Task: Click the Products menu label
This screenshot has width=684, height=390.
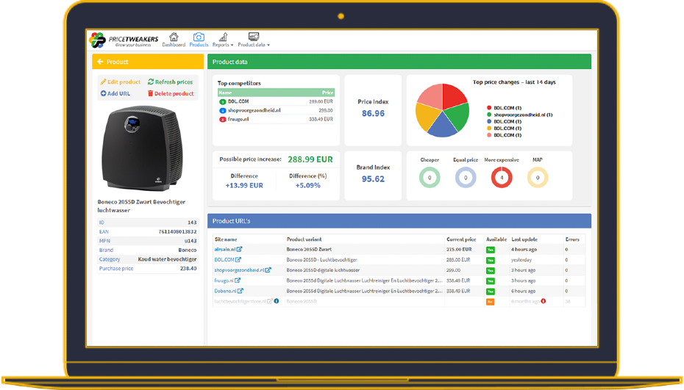Action: coord(199,45)
